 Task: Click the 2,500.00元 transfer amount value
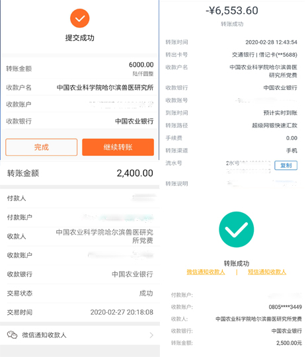tap(289, 343)
